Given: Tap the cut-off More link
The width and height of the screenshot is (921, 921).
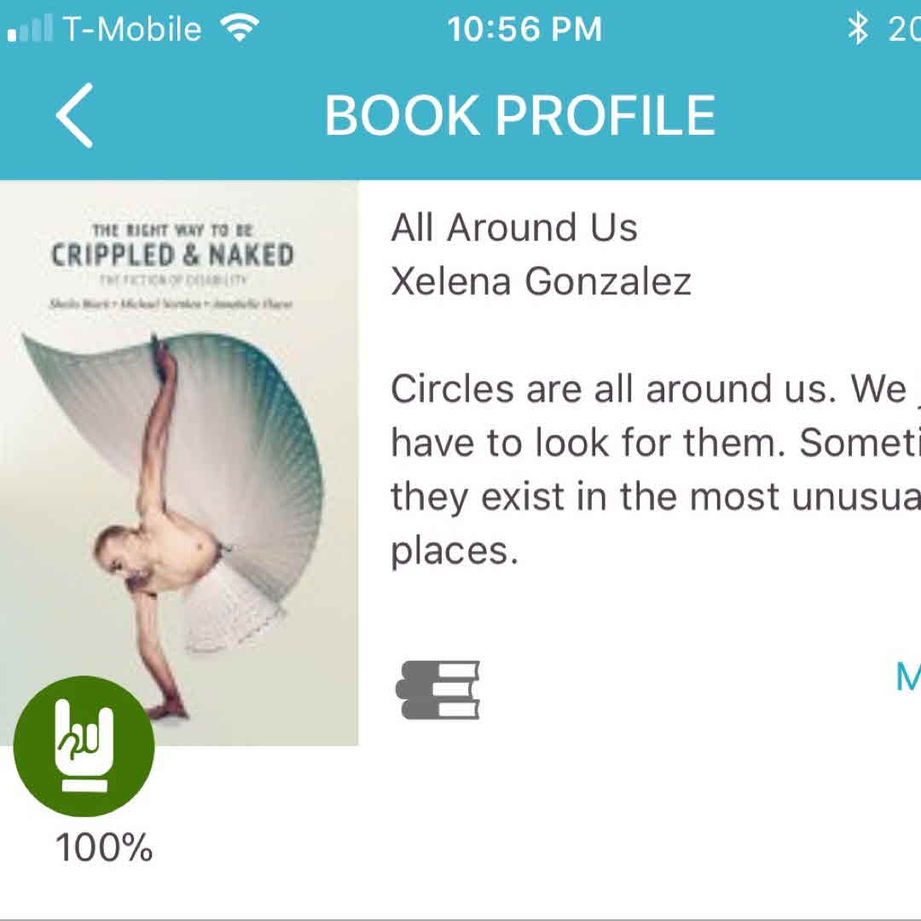Looking at the screenshot, I should [x=907, y=677].
